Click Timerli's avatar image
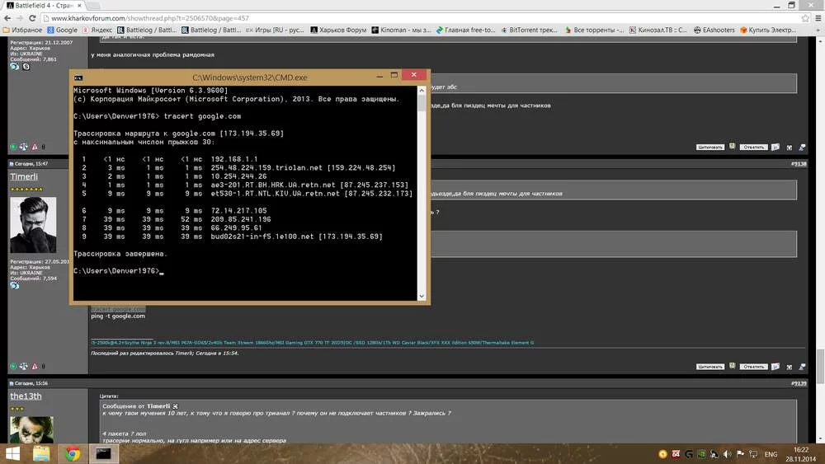The height and width of the screenshot is (464, 825). point(33,225)
